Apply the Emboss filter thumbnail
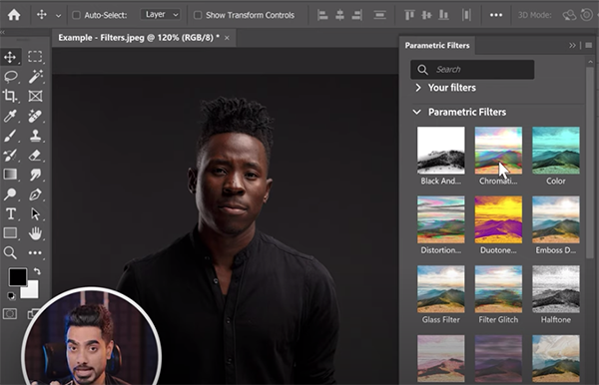599x385 pixels. point(556,219)
